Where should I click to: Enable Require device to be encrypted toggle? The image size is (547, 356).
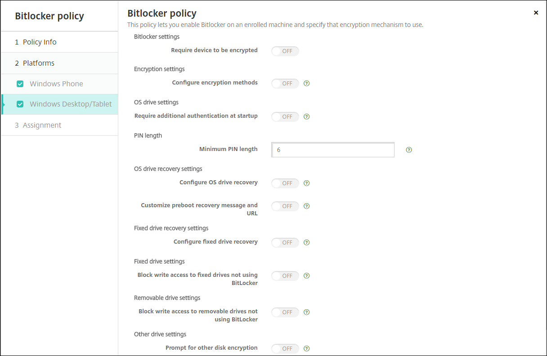[x=285, y=51]
